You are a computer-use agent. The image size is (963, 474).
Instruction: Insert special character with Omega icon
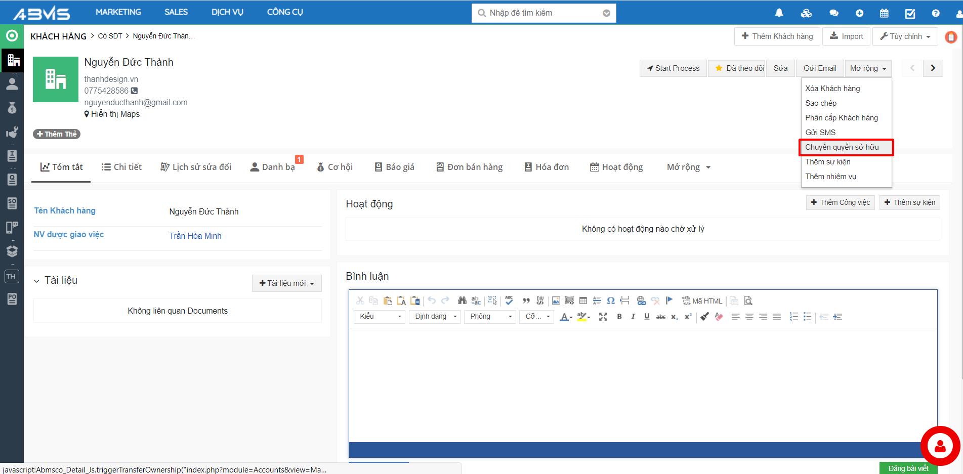tap(611, 300)
